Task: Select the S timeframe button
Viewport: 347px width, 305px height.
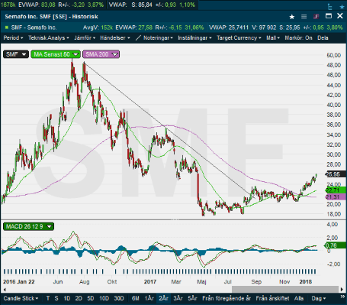Action: pos(56,298)
